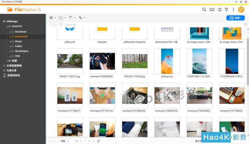The width and height of the screenshot is (249, 144).
Task: Select the HGdesign NAS root in the sidebar
Action: point(12,22)
